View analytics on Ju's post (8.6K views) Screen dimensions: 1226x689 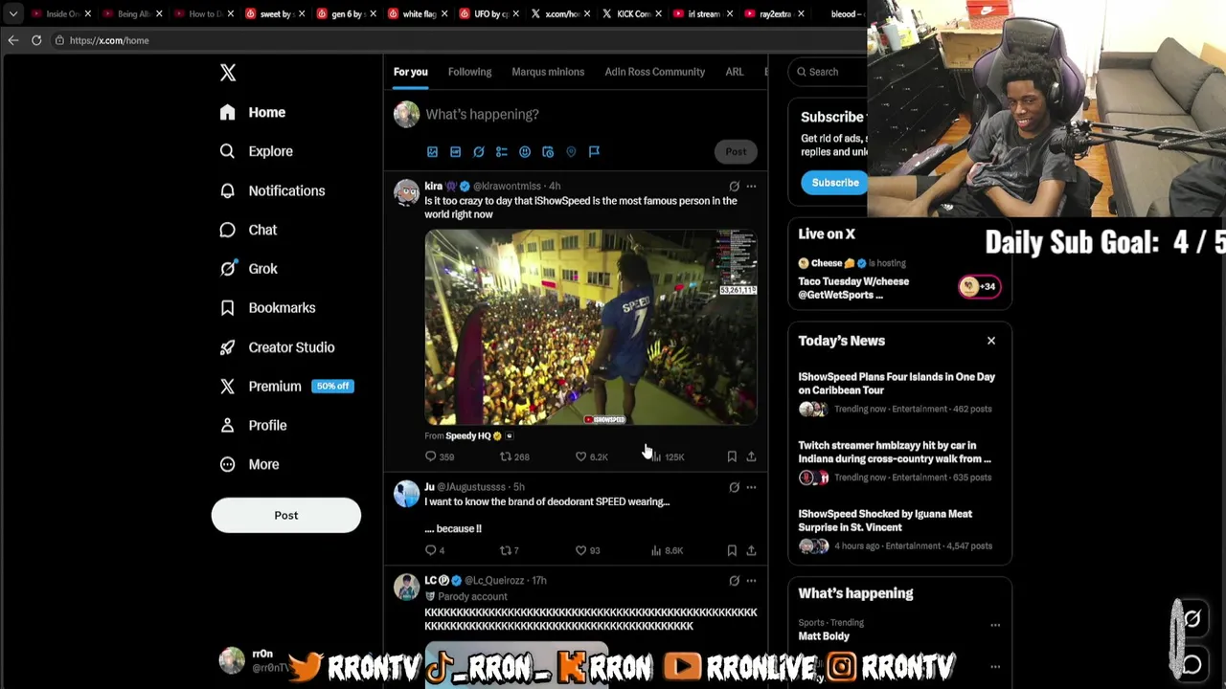(667, 550)
